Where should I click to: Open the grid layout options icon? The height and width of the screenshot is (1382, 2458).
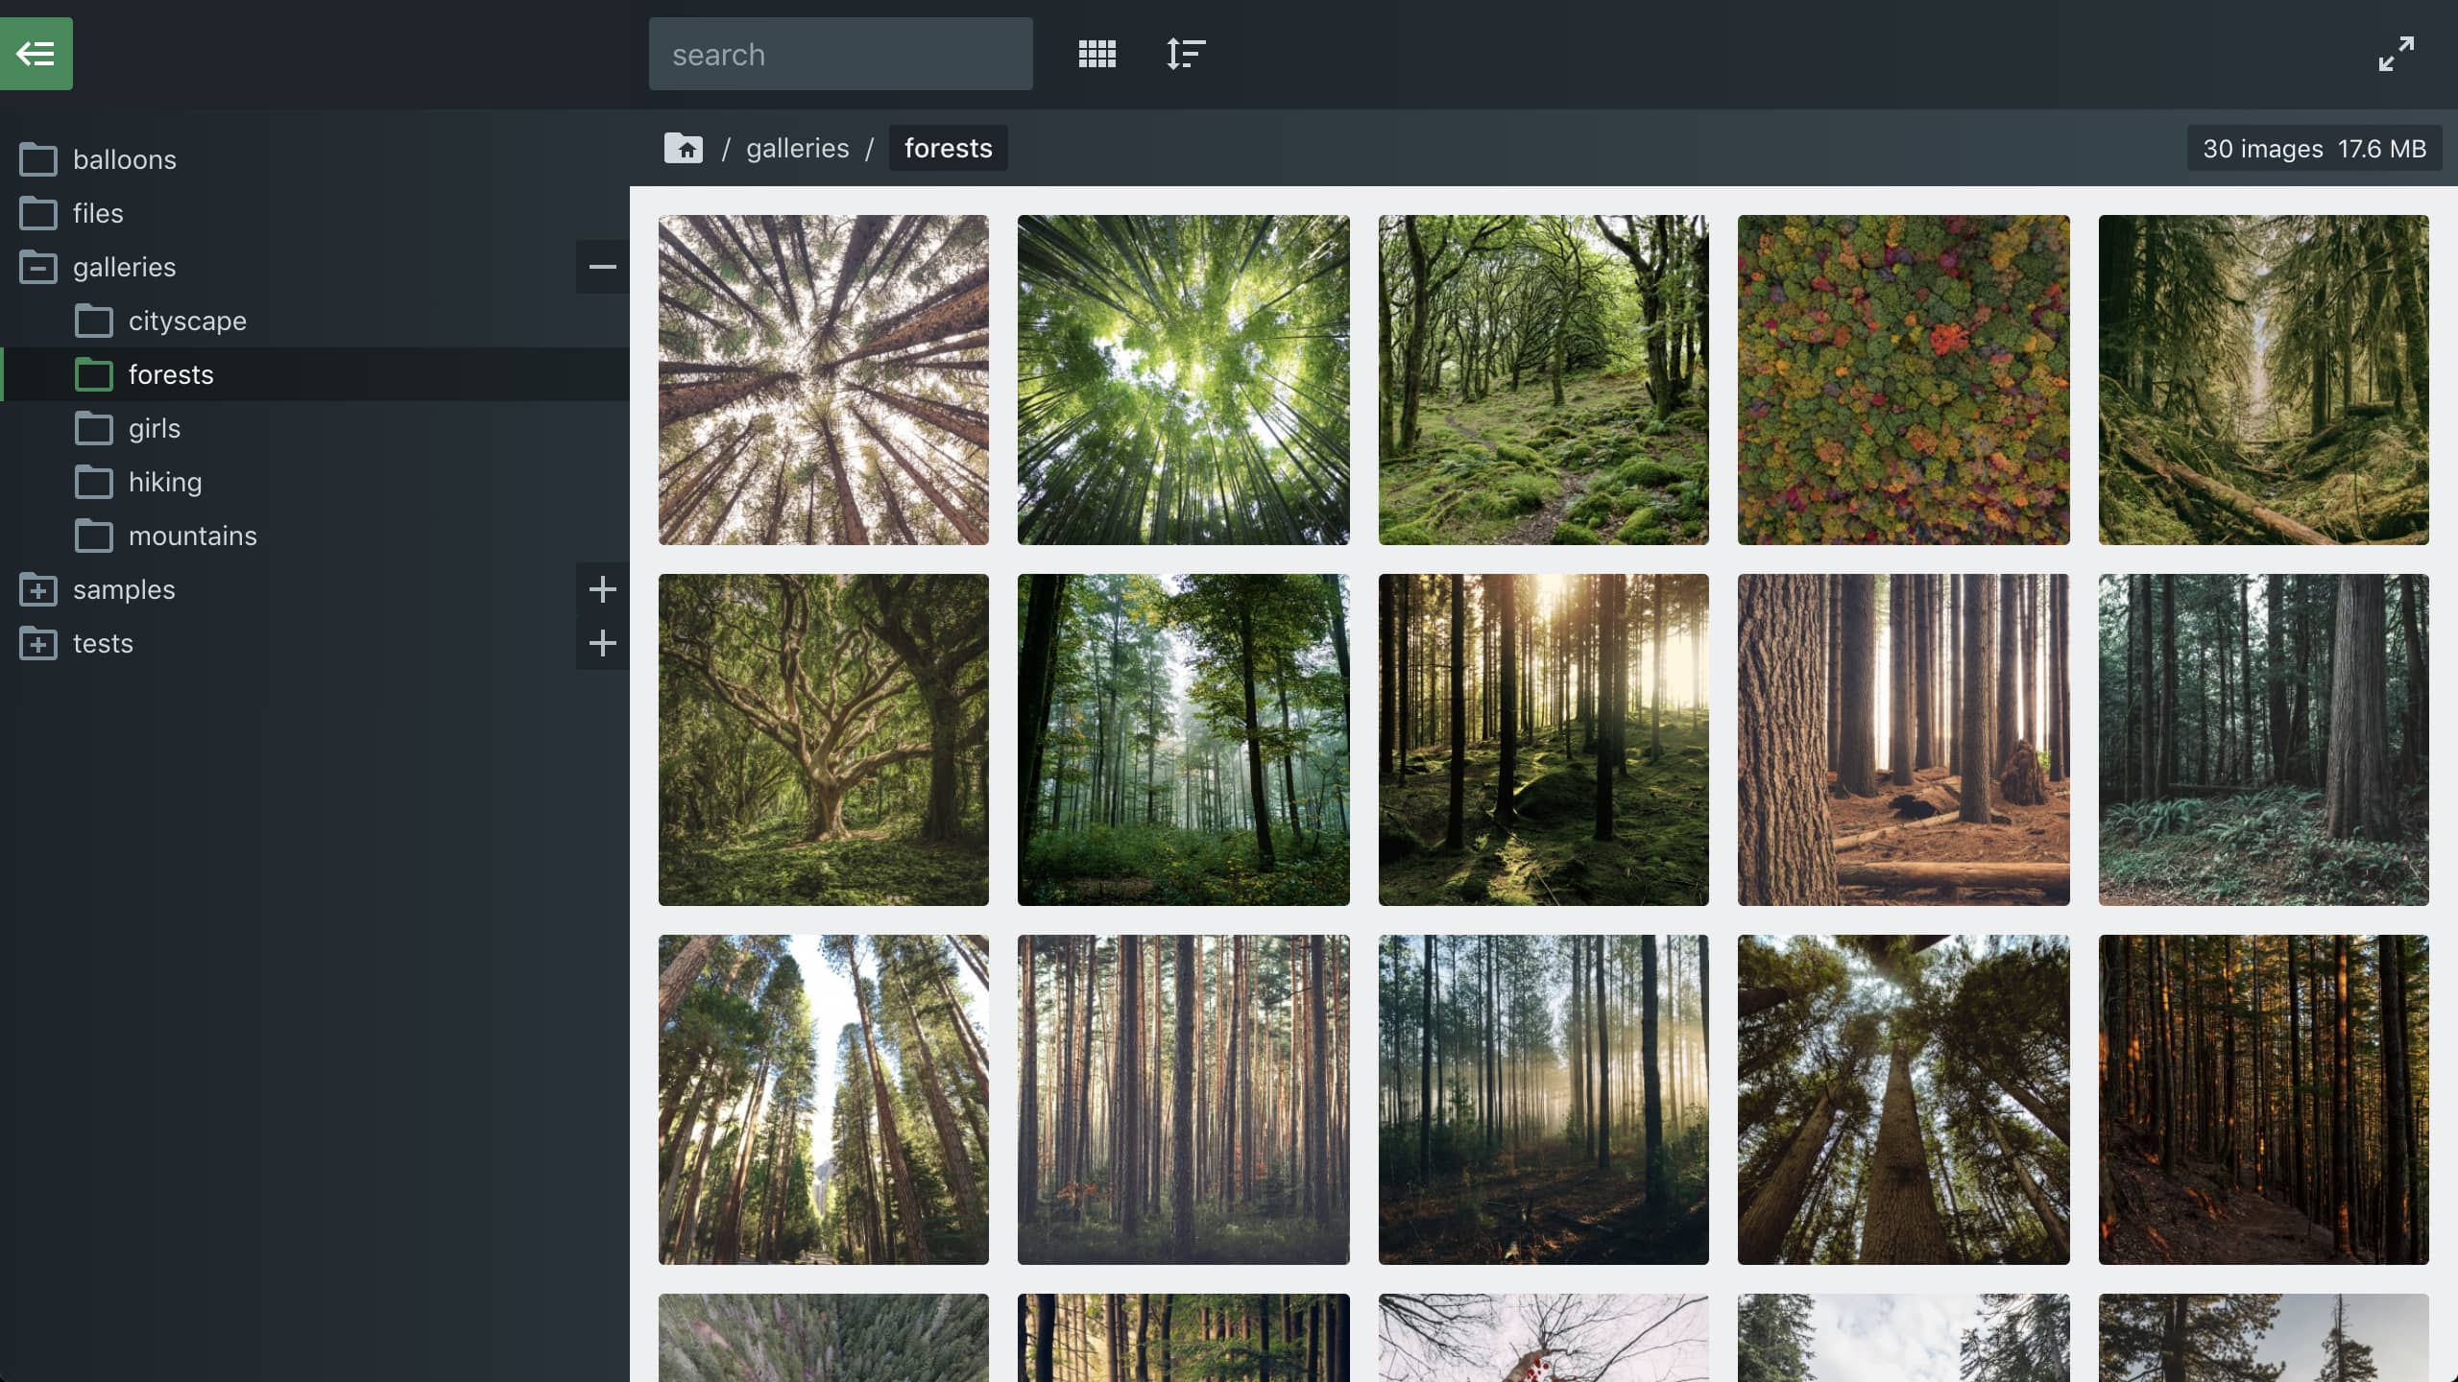pos(1096,54)
